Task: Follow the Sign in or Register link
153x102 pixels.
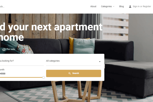Action: click(x=142, y=6)
